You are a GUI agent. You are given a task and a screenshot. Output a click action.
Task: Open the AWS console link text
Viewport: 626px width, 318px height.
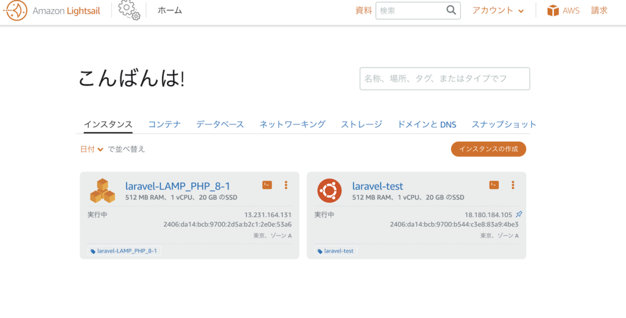tap(571, 11)
